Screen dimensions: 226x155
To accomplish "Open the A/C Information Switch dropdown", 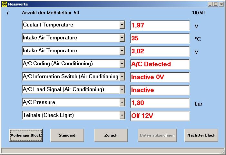I will 122,77.
